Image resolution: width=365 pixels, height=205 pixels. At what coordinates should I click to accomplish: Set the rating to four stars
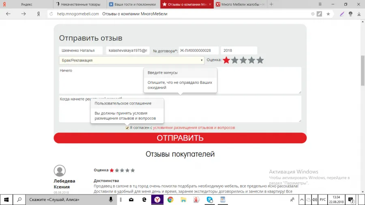(251, 60)
